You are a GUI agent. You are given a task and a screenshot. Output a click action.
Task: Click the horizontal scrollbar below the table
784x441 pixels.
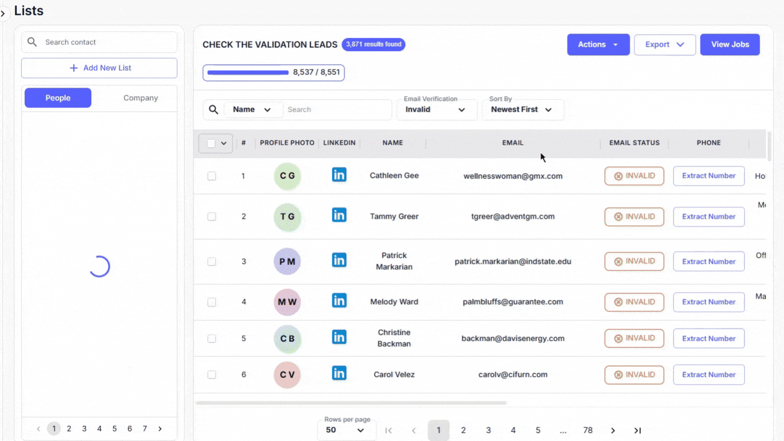coord(351,403)
